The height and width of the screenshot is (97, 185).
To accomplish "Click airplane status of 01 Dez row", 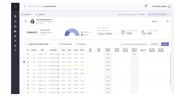I will click(34, 73).
